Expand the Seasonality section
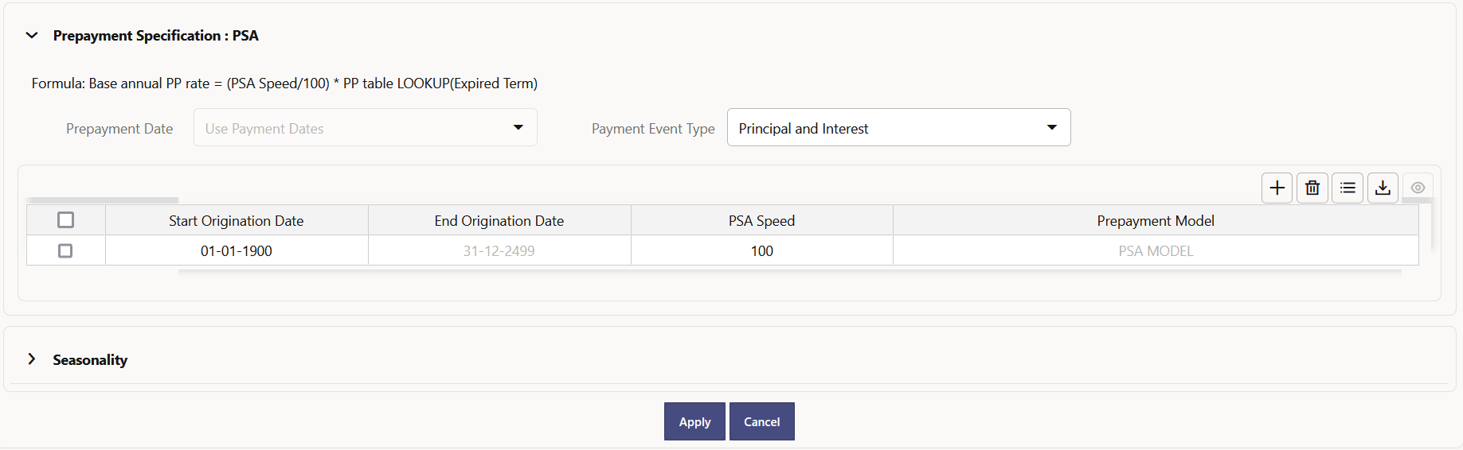 tap(32, 359)
